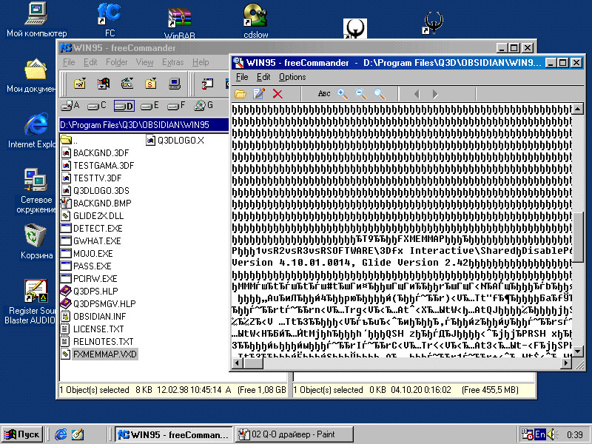Click the Paint taskbar button

(x=294, y=434)
